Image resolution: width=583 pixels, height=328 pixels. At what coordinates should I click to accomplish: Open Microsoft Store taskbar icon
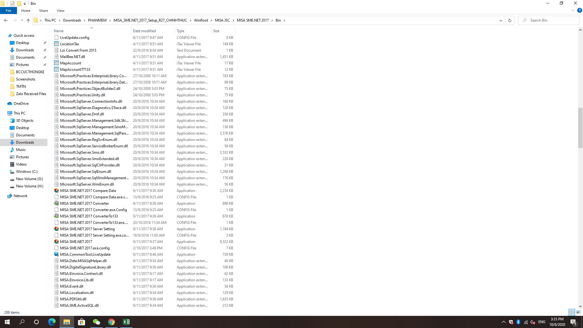pyautogui.click(x=82, y=322)
